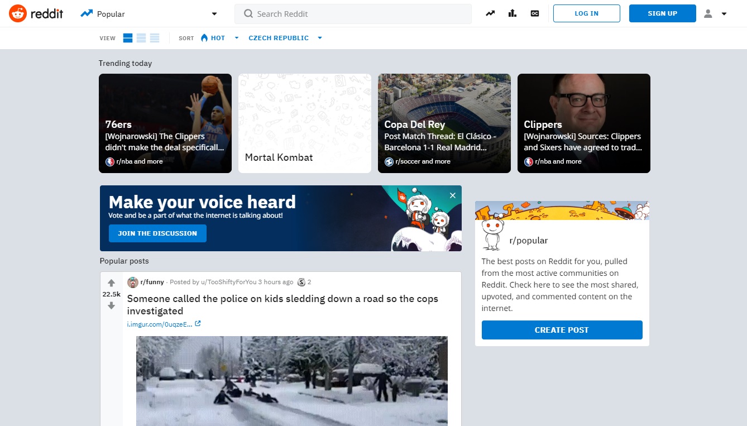Downvote the sledding kids post
This screenshot has width=747, height=426.
click(111, 305)
